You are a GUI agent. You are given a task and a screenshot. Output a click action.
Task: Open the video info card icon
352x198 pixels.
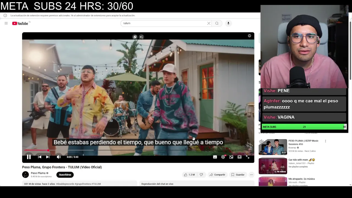pyautogui.click(x=249, y=36)
